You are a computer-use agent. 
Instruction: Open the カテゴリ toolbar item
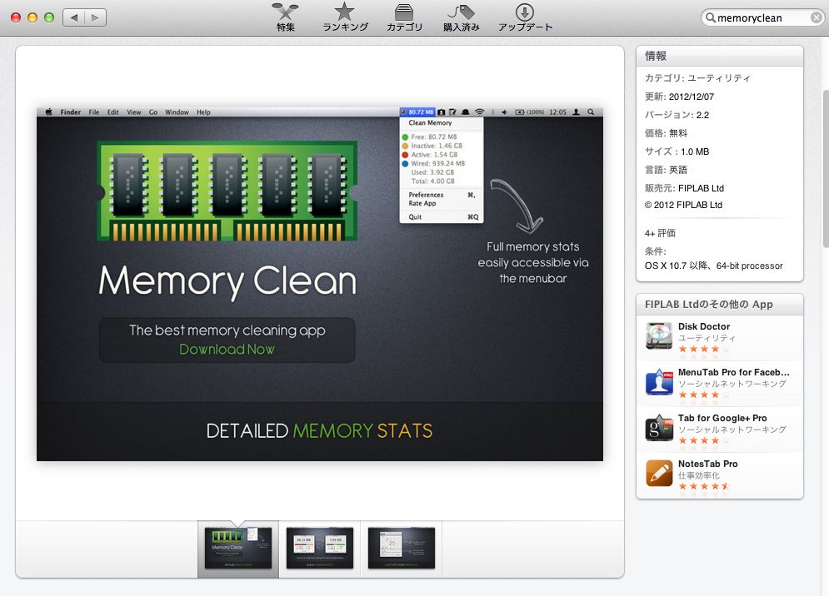404,17
